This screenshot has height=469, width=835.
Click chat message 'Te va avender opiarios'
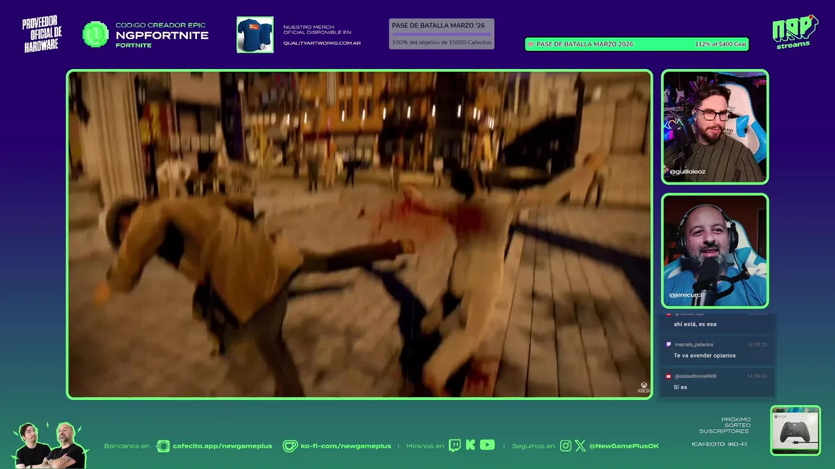705,356
